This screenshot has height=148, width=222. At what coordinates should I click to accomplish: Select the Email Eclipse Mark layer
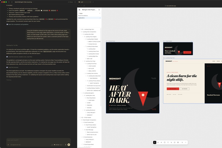pos(89,144)
